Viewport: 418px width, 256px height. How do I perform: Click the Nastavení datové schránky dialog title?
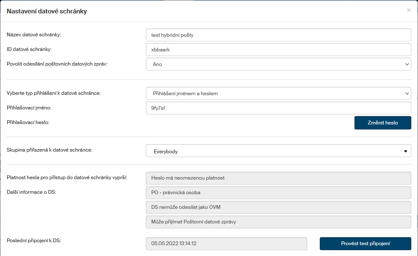47,11
